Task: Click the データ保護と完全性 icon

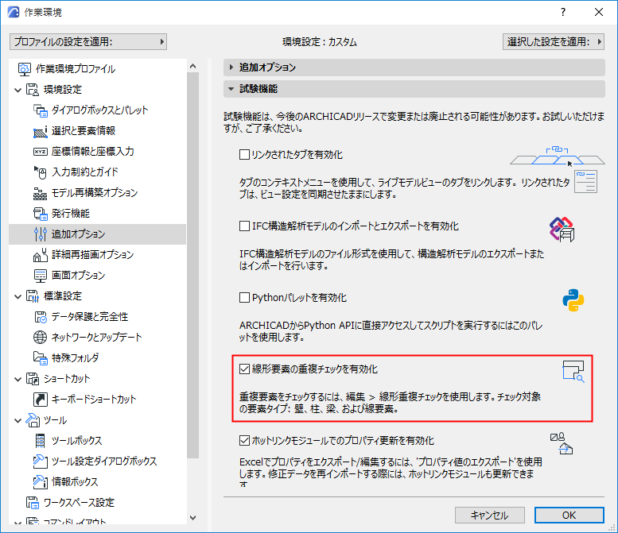Action: tap(41, 317)
